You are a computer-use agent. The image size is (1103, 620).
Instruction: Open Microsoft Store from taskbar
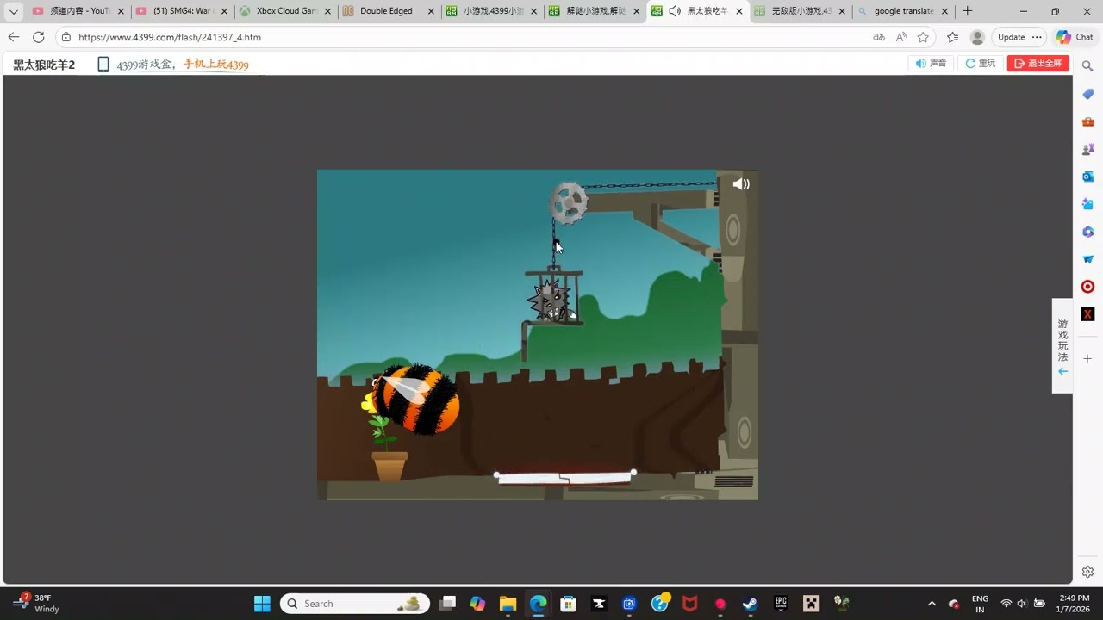tap(568, 604)
